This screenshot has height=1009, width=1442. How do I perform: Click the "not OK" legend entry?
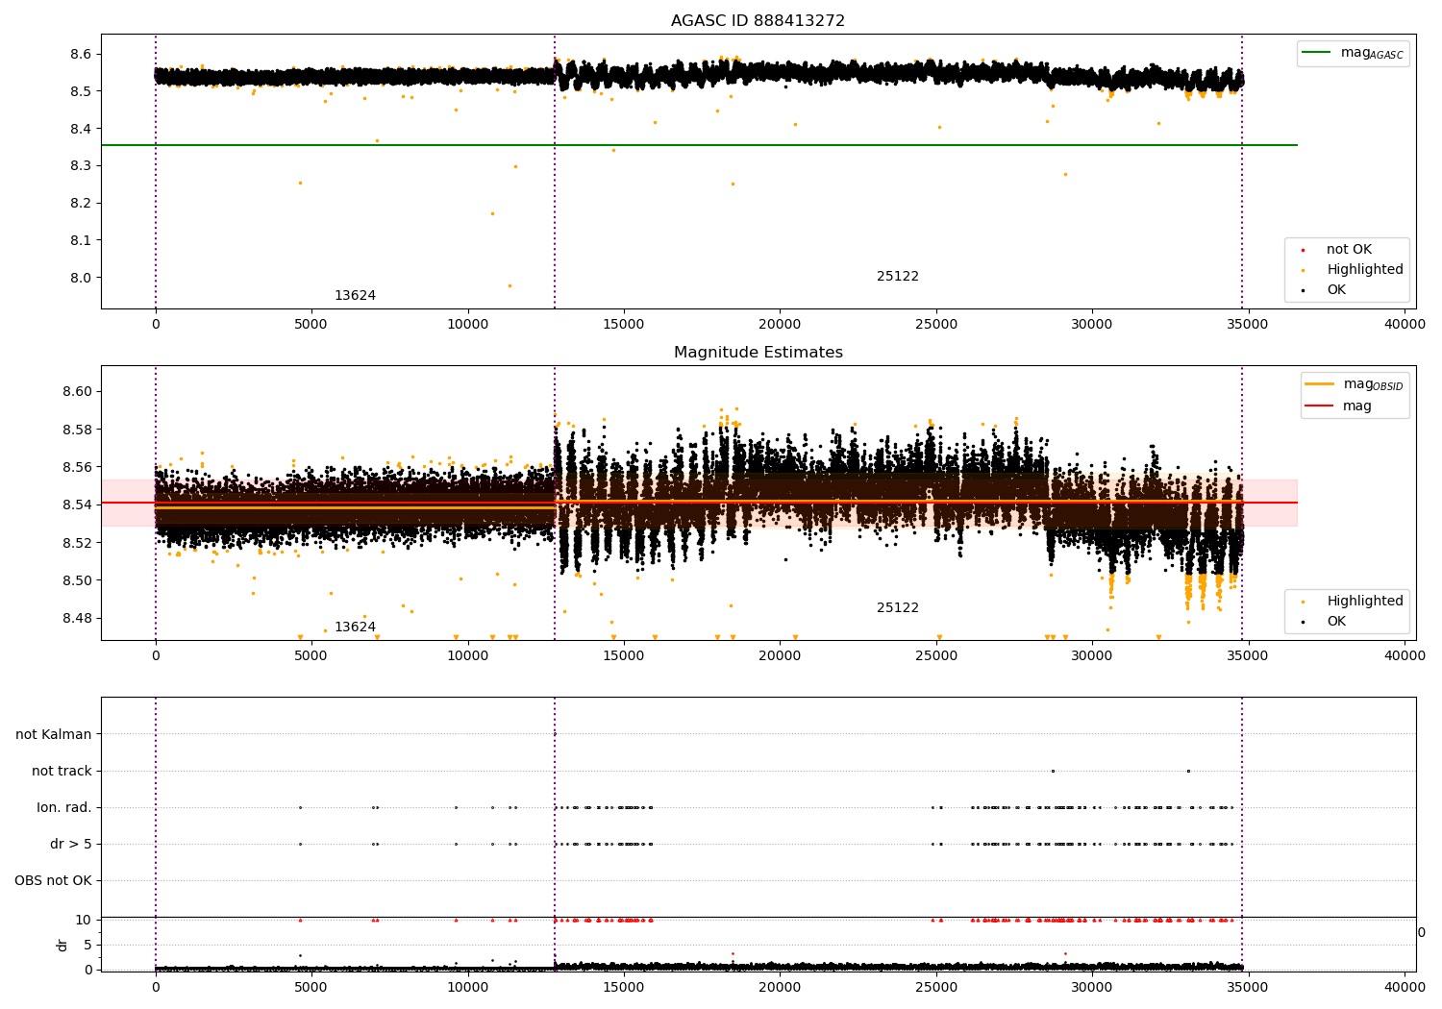(x=1349, y=250)
